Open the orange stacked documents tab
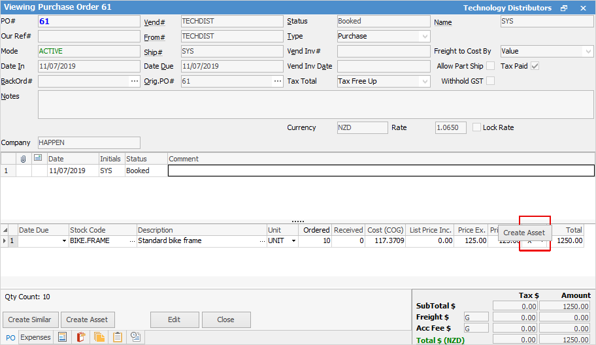The width and height of the screenshot is (596, 345). 99,337
